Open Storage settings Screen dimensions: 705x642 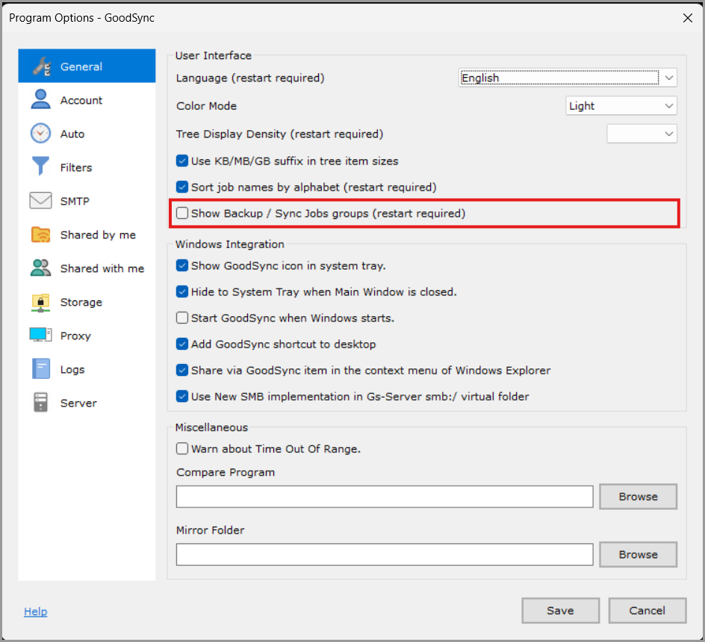tap(87, 302)
